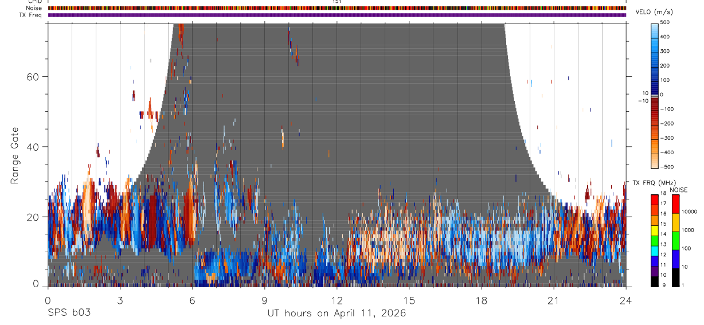Click the 'TX Freq' row label at top-left
The width and height of the screenshot is (704, 325).
point(32,15)
